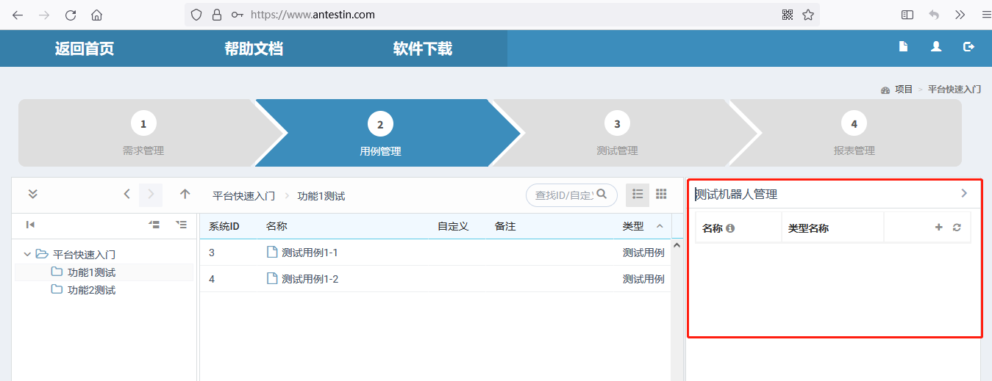
Task: Open the document icon in header
Action: pyautogui.click(x=903, y=46)
